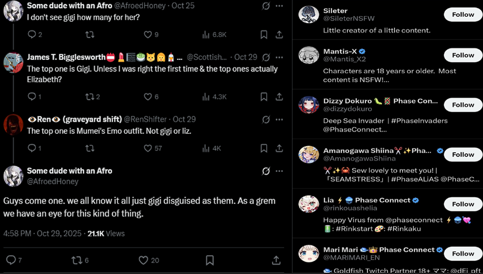Screen dimensions: 483x274
Task: Click Grok icon on James T. Bigglesworth's tweet
Action: (x=266, y=58)
